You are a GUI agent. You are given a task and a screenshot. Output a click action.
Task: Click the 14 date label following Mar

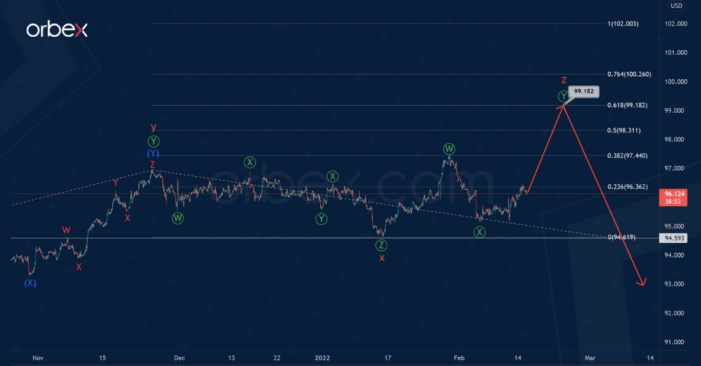(650, 357)
